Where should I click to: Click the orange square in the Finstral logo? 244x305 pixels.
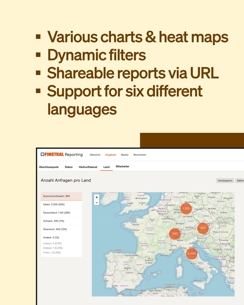coord(42,154)
